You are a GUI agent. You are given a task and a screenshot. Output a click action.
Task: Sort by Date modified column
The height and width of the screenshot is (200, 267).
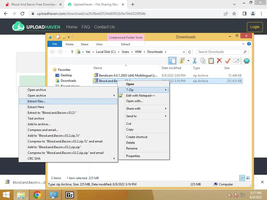click(x=171, y=68)
